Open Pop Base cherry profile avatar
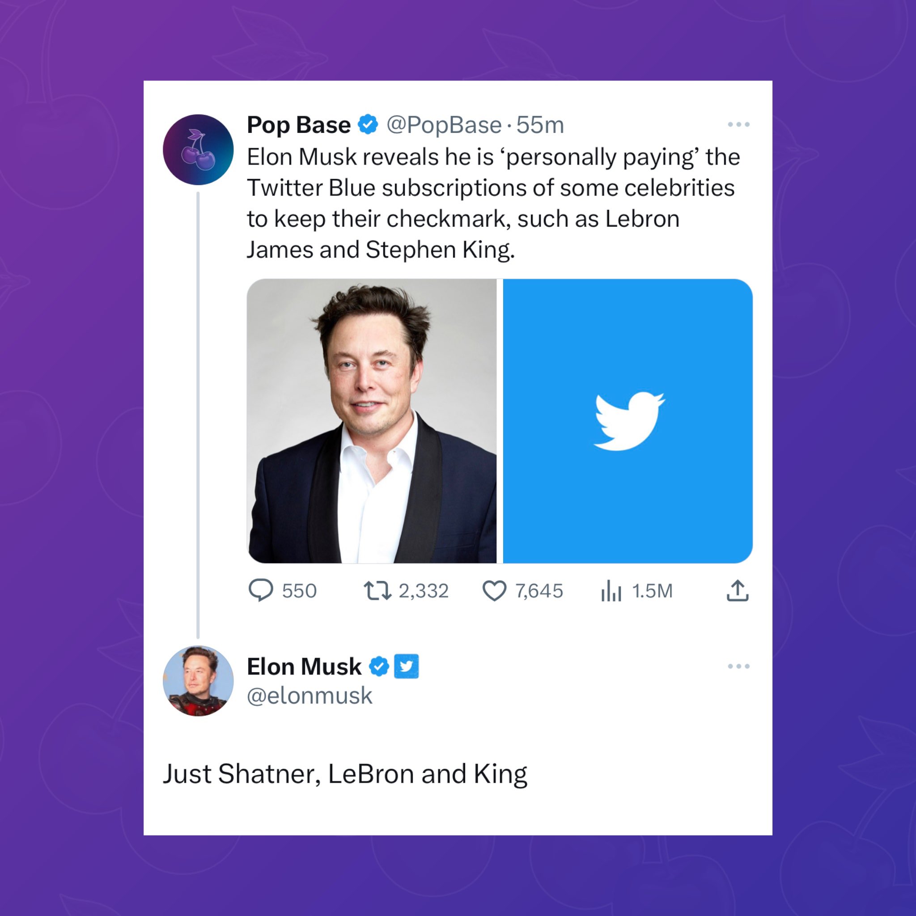Viewport: 916px width, 916px height. (x=198, y=149)
